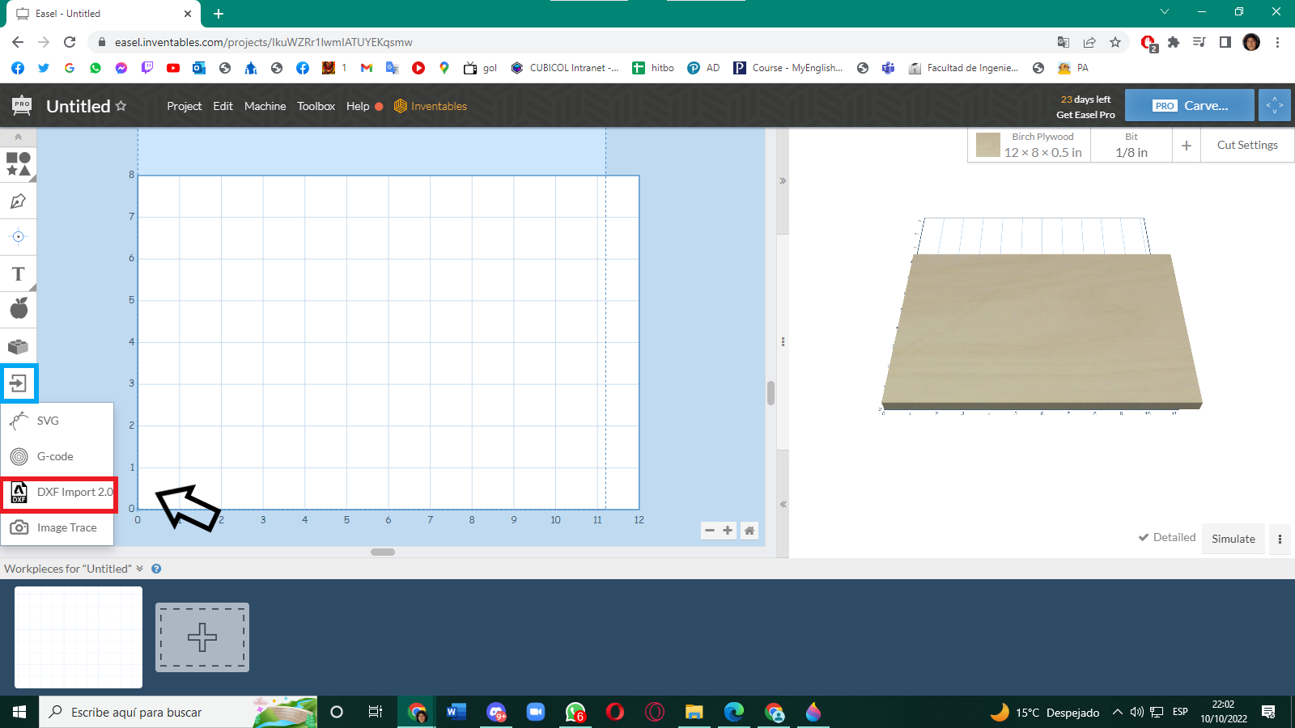Open the Twitch bookmark
The width and height of the screenshot is (1295, 728).
[x=147, y=68]
